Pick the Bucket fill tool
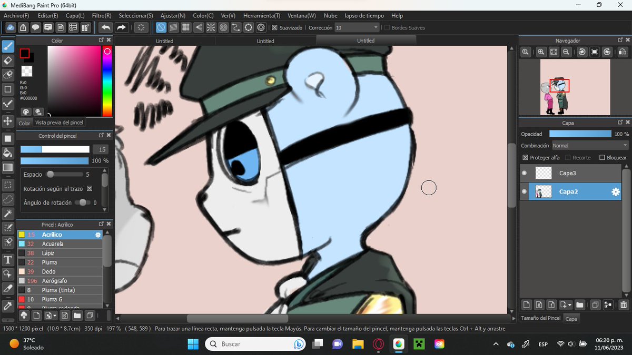Screen dimensions: 632x355 tap(8, 153)
